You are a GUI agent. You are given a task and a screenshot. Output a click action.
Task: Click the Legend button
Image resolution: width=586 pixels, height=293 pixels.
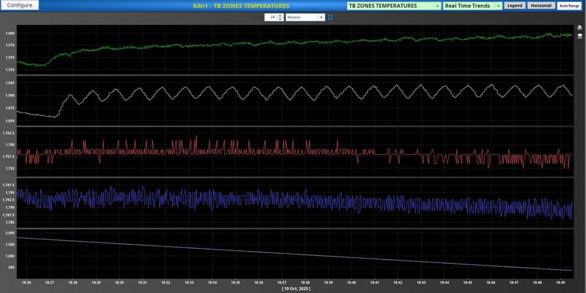point(515,5)
